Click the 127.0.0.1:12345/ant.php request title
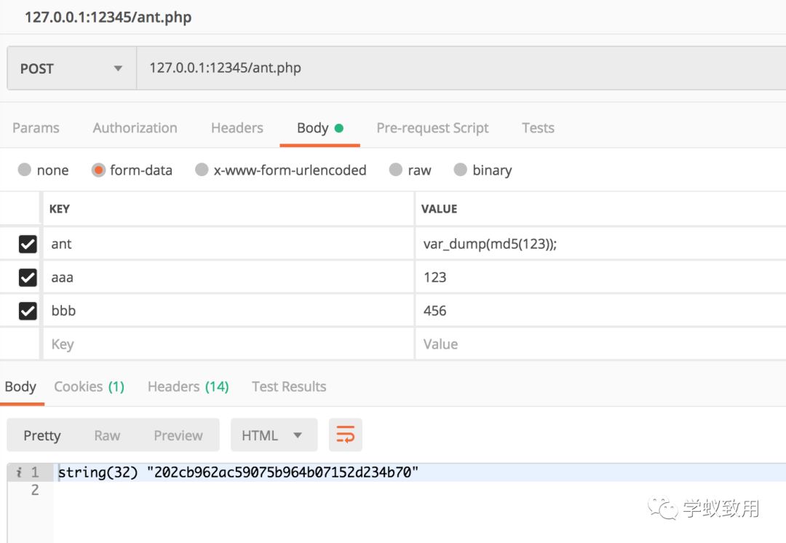 [x=108, y=17]
